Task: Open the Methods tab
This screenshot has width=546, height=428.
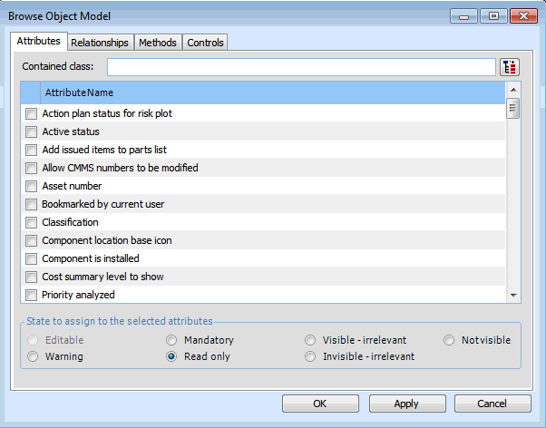Action: coord(158,43)
